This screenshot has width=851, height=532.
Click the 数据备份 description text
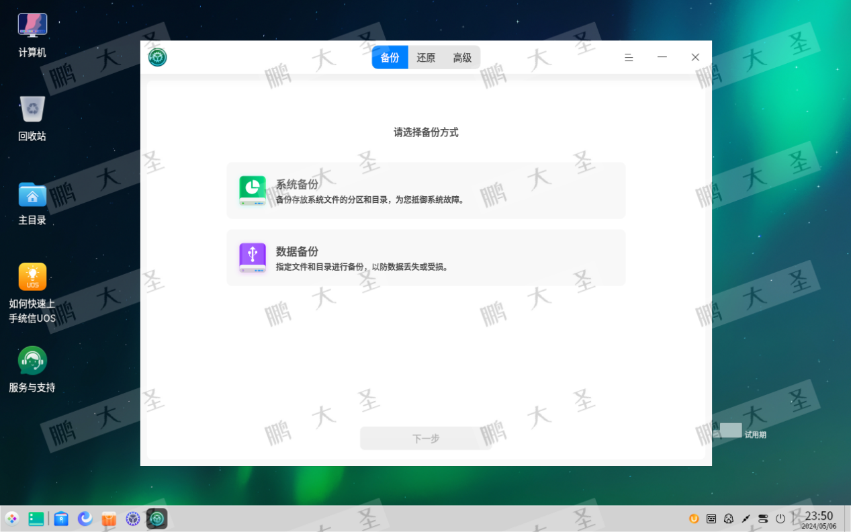tap(363, 267)
